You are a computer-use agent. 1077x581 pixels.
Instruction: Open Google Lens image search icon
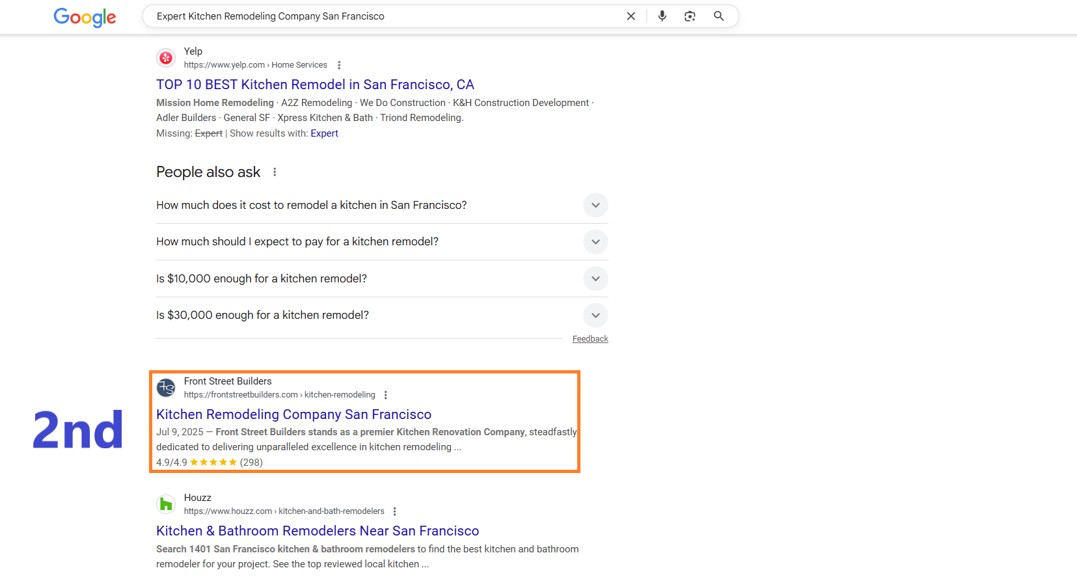(x=690, y=16)
